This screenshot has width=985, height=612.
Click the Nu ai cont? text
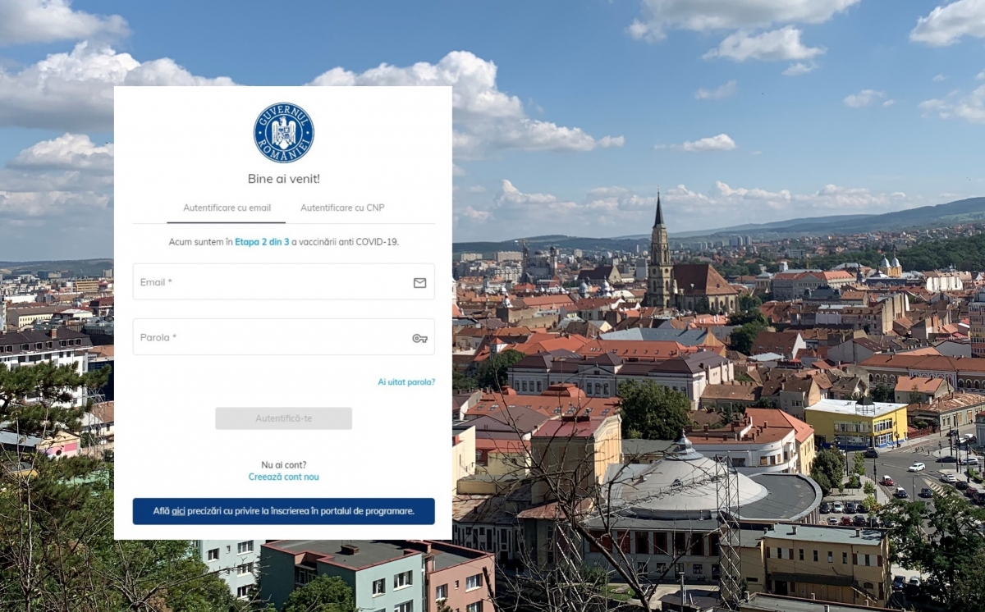point(283,465)
